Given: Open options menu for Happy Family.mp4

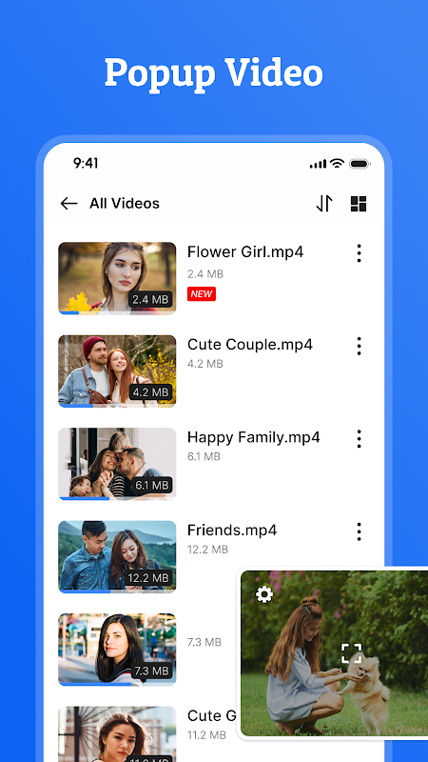Looking at the screenshot, I should tap(360, 439).
